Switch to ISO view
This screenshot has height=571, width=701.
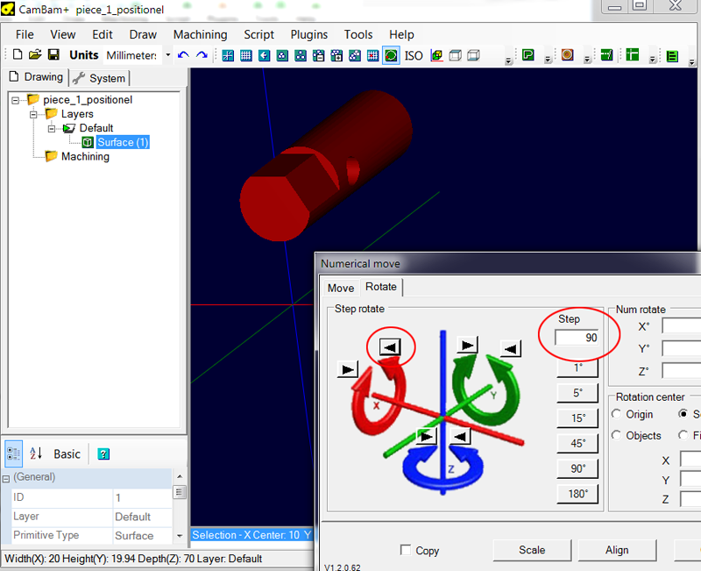pos(414,55)
